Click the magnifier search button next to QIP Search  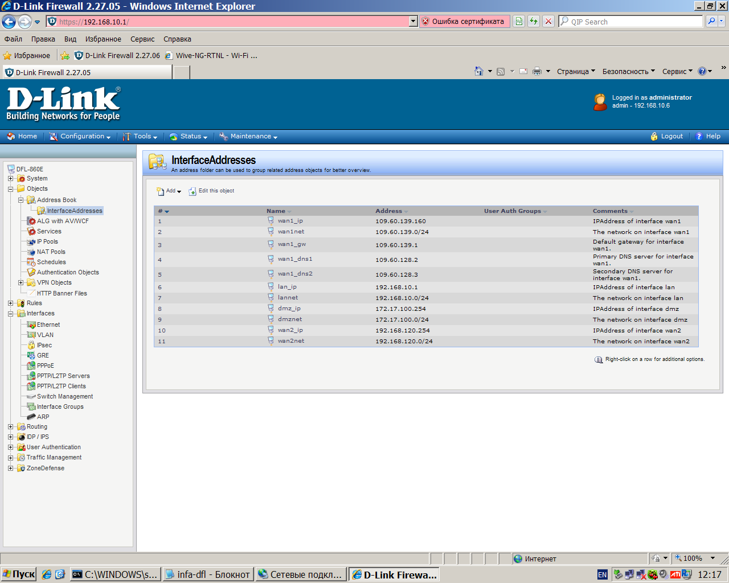click(711, 22)
